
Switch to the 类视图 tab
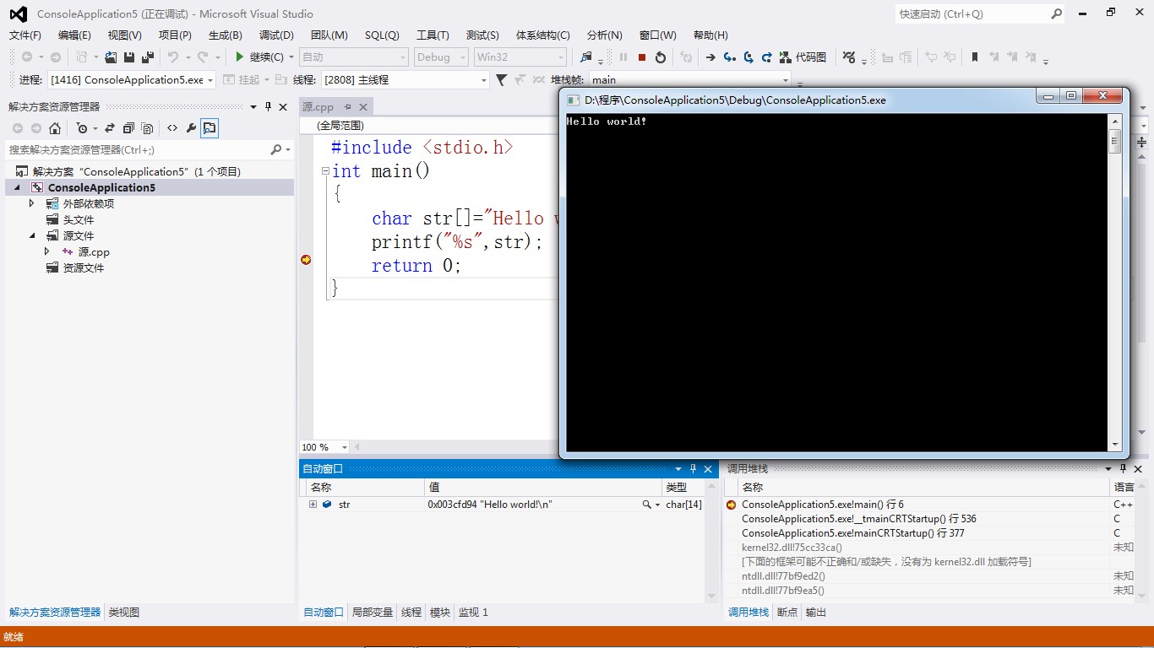point(124,613)
